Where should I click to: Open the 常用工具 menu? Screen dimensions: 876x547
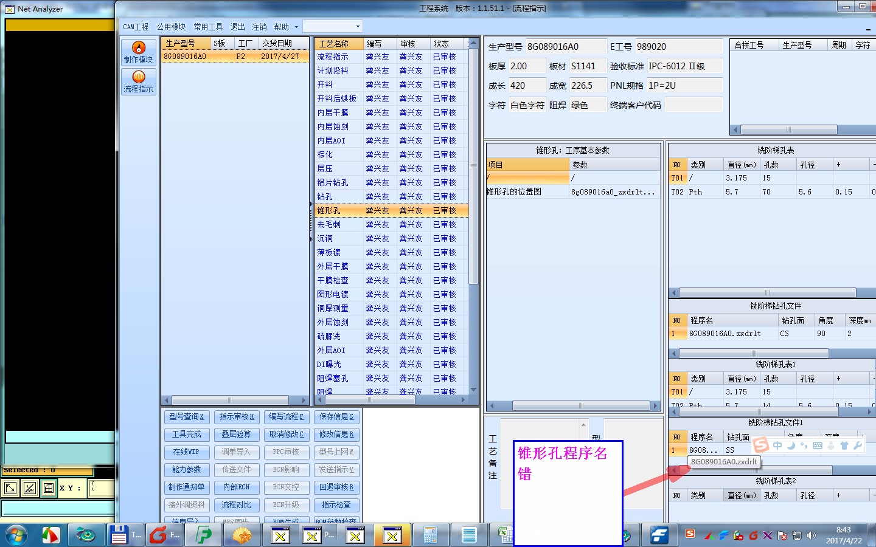click(208, 27)
